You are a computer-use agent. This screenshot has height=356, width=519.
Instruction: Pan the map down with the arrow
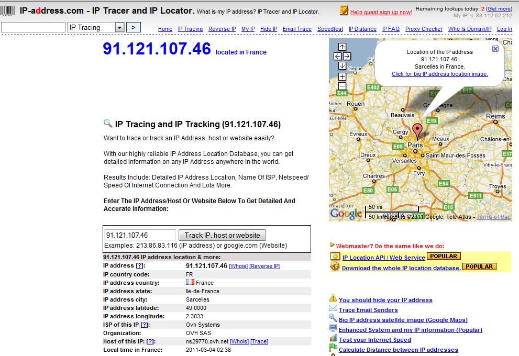[x=342, y=65]
